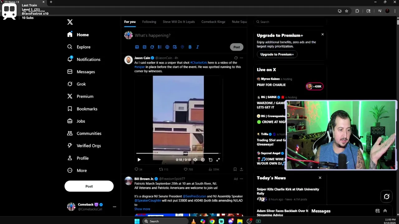This screenshot has height=224, width=399.
Task: Repost Jason Cain's post
Action: (163, 169)
